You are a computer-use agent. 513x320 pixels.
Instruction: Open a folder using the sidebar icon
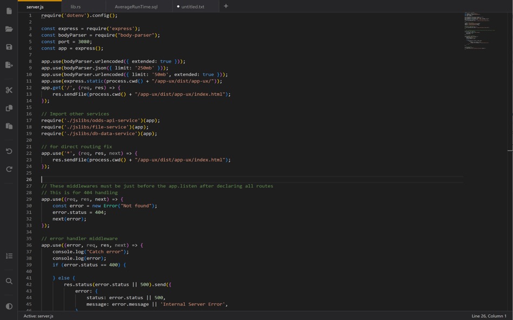9,29
